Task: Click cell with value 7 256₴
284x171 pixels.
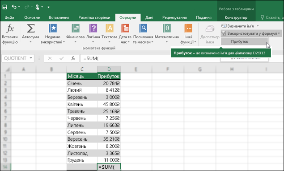Action: coord(109,118)
